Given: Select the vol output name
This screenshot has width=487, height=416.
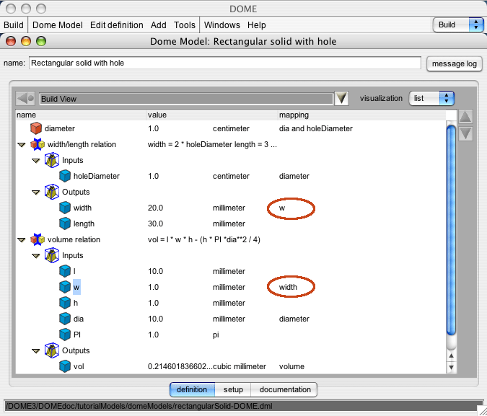Looking at the screenshot, I should click(79, 366).
